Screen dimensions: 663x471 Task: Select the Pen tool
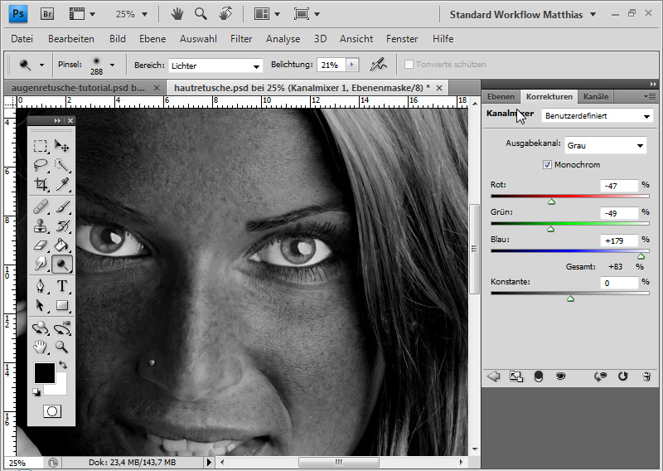(40, 286)
